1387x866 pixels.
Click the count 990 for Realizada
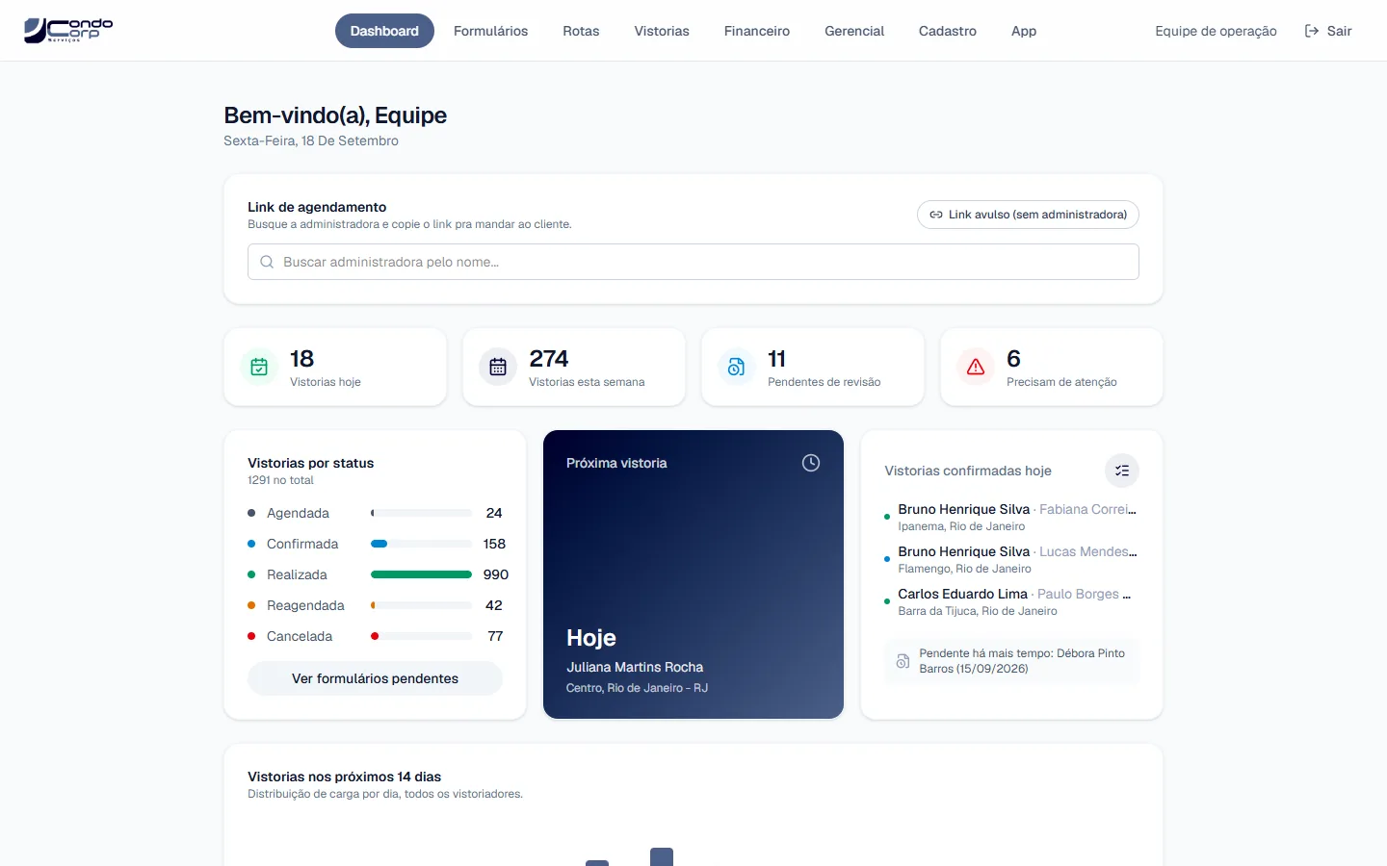(x=496, y=574)
